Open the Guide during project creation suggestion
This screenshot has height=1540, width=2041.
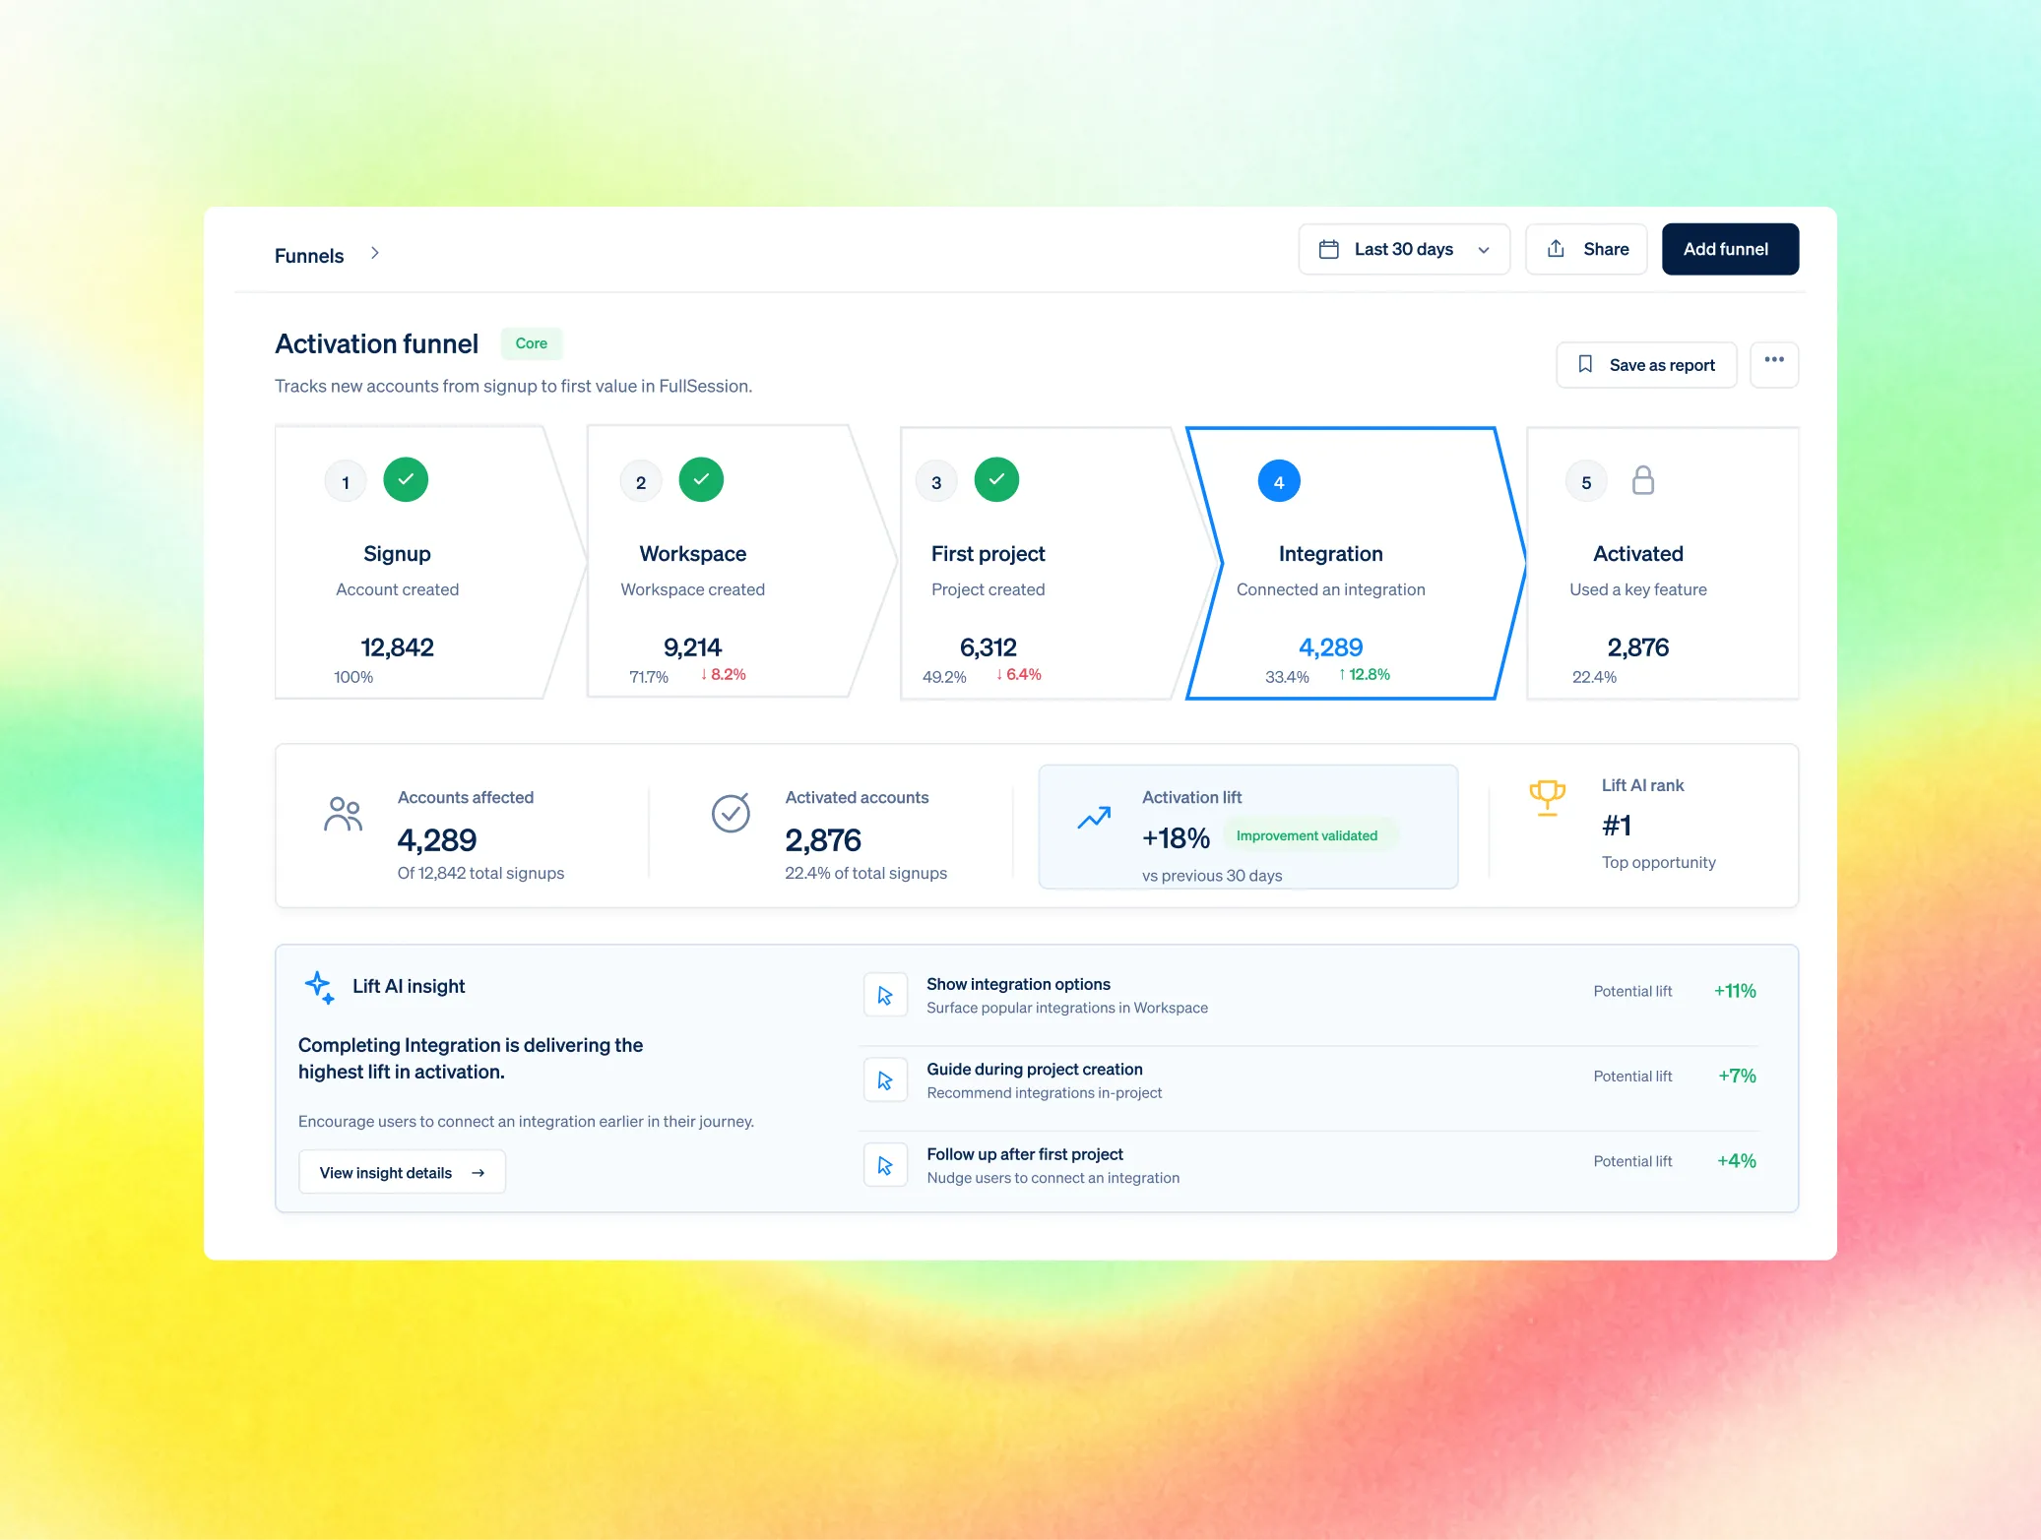(x=1309, y=1079)
